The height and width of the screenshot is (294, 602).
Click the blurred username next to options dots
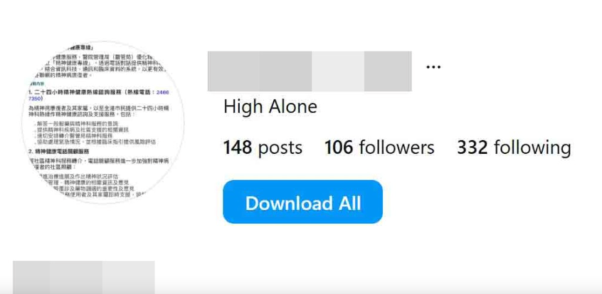coord(309,71)
